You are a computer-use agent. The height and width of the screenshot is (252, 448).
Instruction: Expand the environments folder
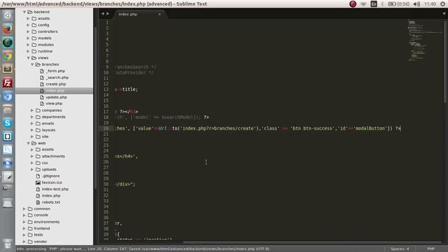point(24,222)
